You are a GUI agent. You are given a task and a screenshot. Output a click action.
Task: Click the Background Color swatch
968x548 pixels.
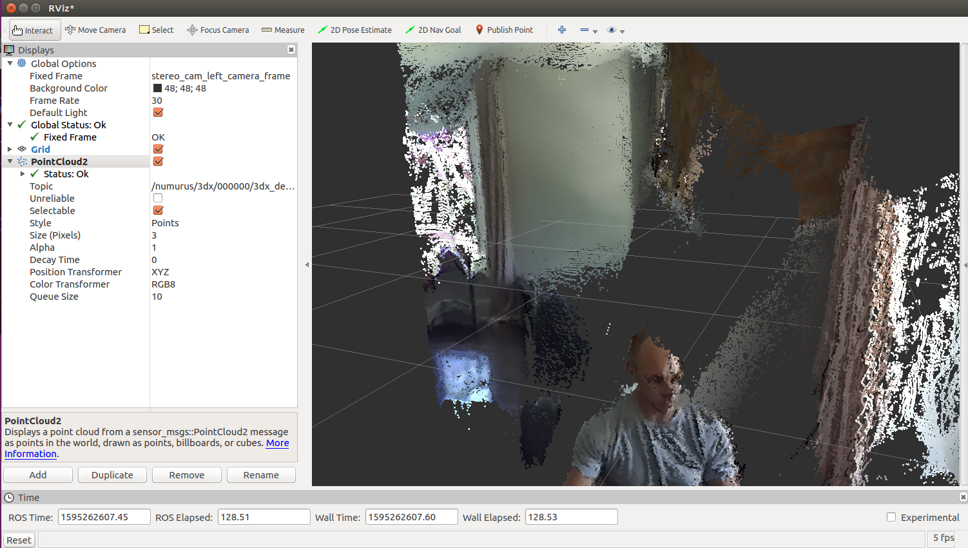157,88
